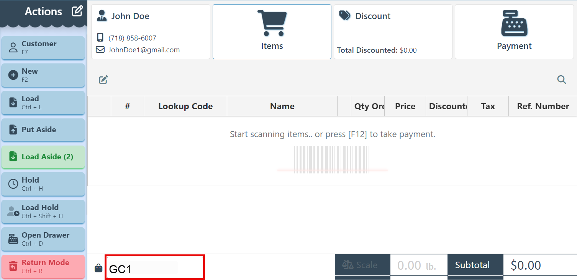
Task: Open the Items cart tab
Action: [272, 32]
